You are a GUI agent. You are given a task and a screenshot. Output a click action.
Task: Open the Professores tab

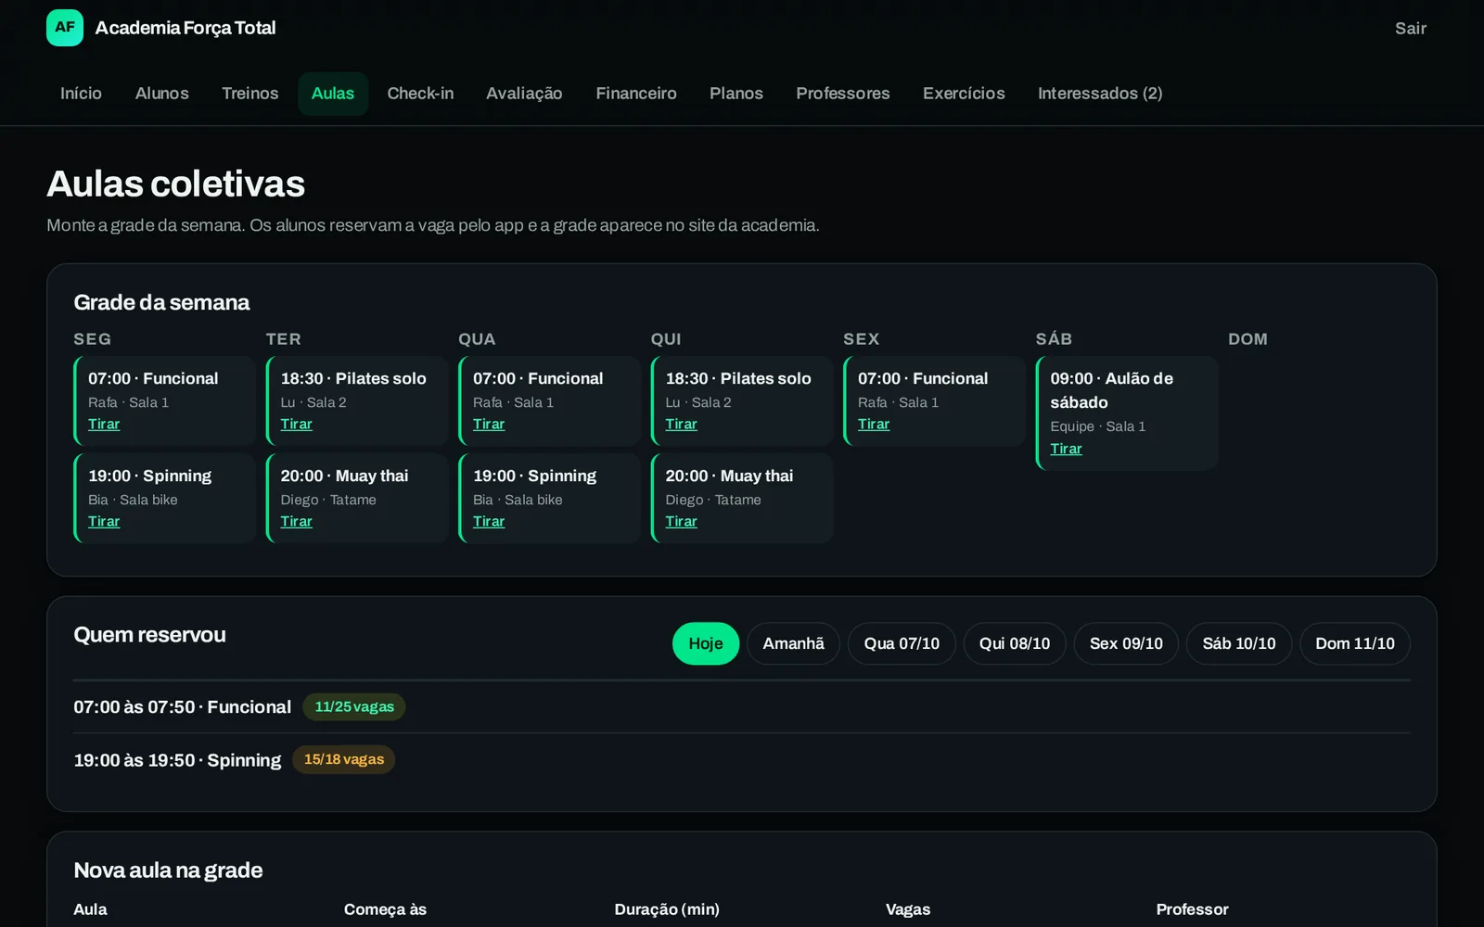pyautogui.click(x=843, y=94)
